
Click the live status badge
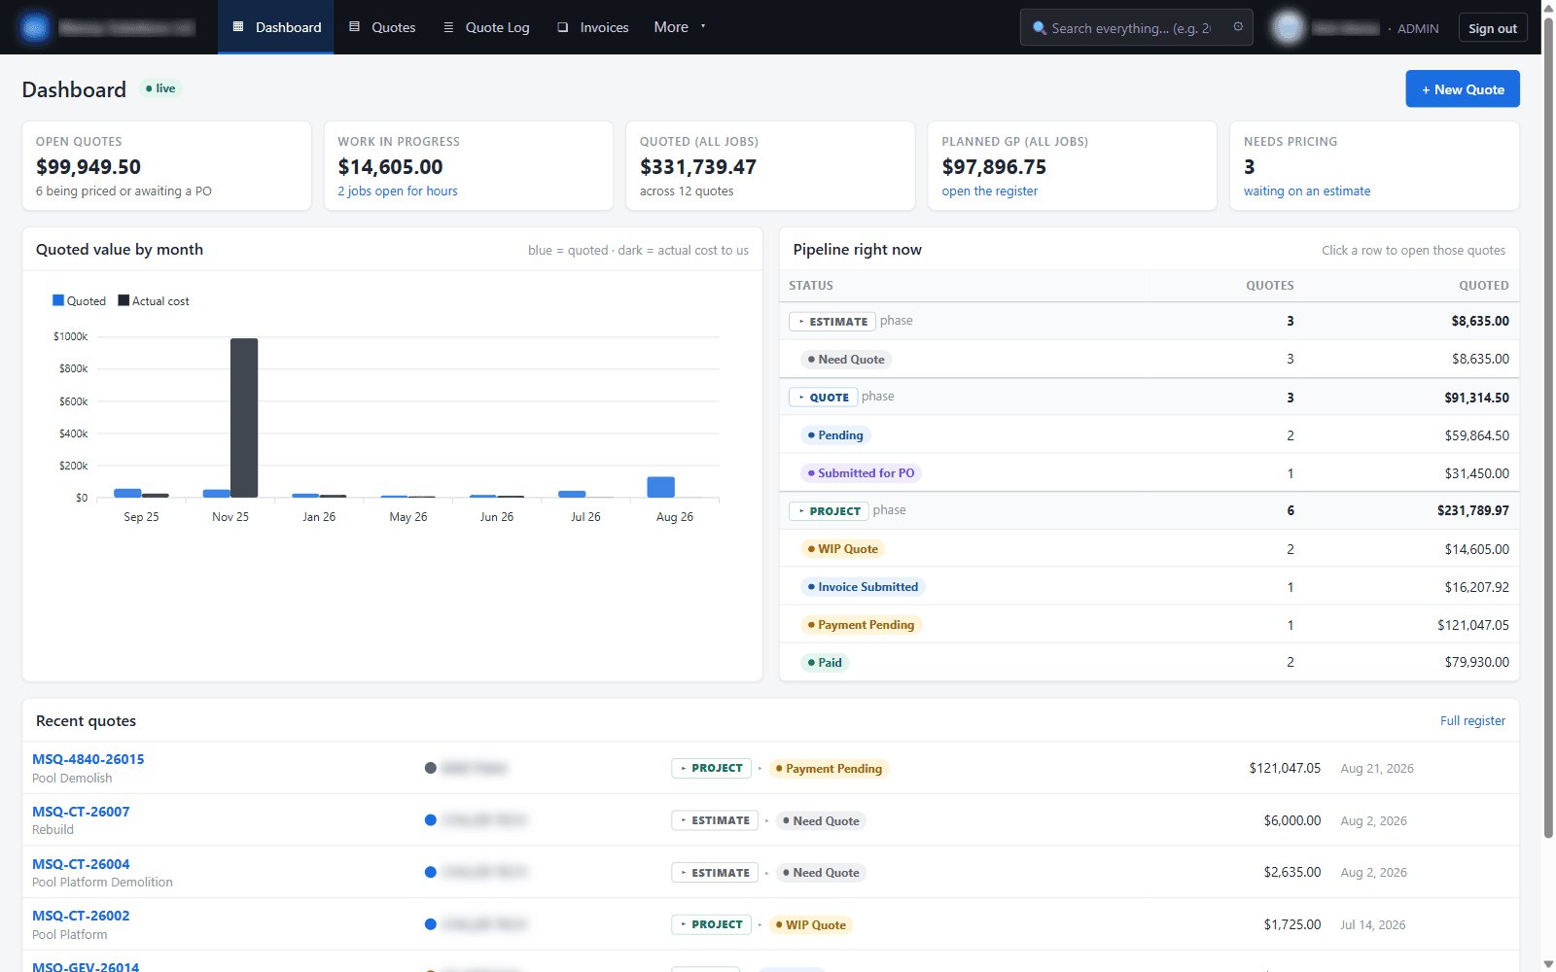coord(160,88)
